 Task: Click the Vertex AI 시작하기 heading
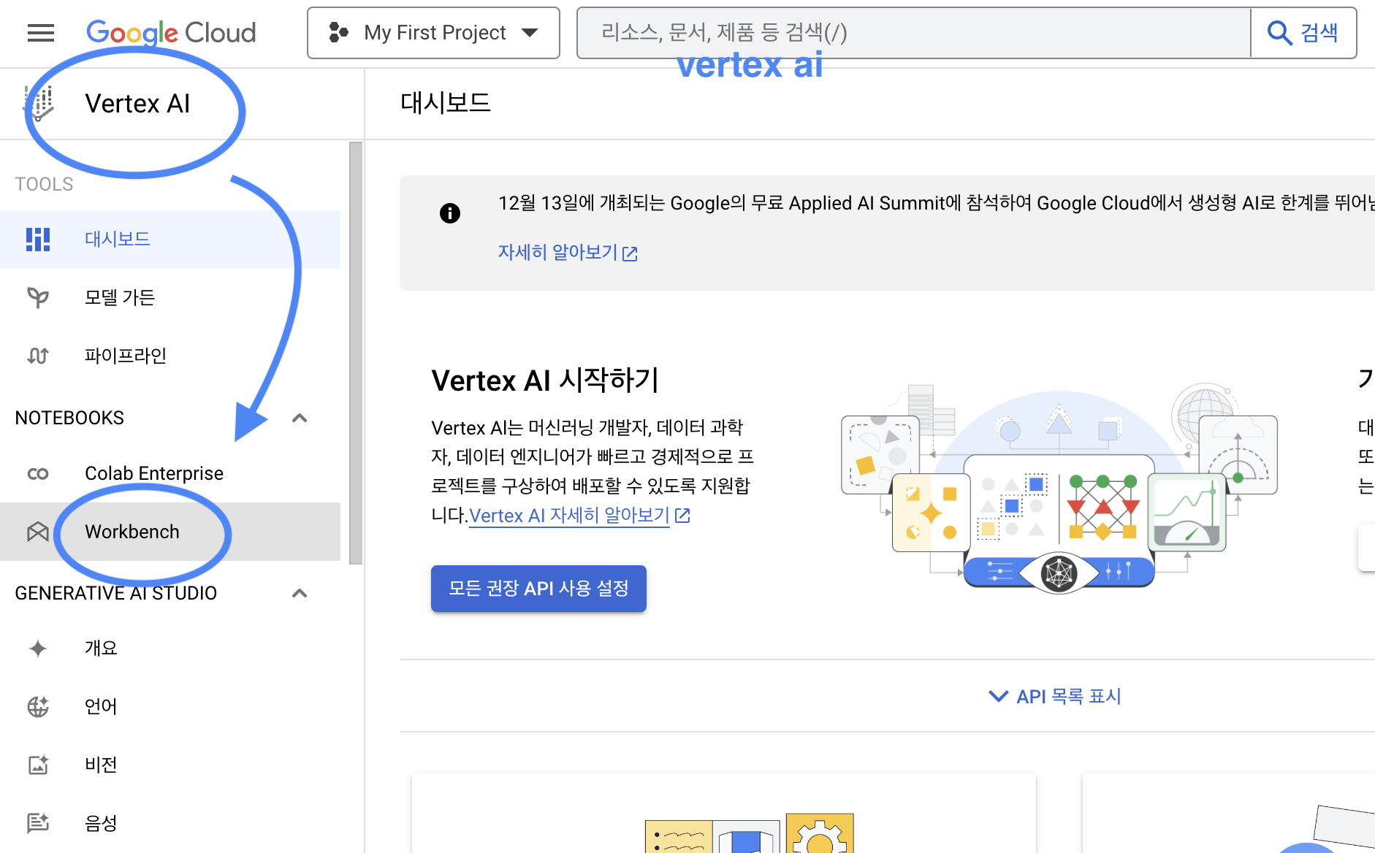coord(545,380)
